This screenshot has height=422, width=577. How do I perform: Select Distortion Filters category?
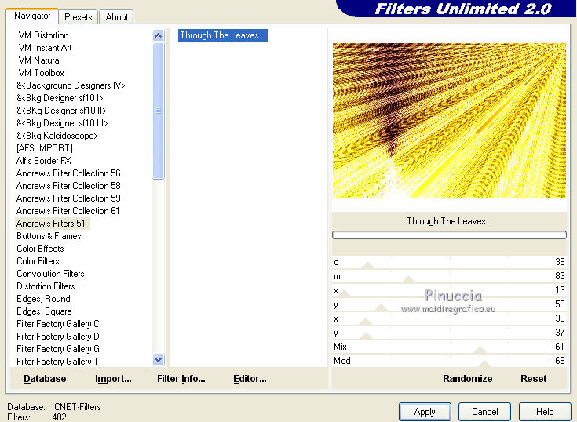(46, 286)
